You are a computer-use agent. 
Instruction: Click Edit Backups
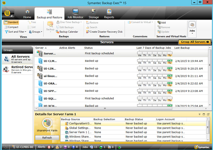(65, 27)
